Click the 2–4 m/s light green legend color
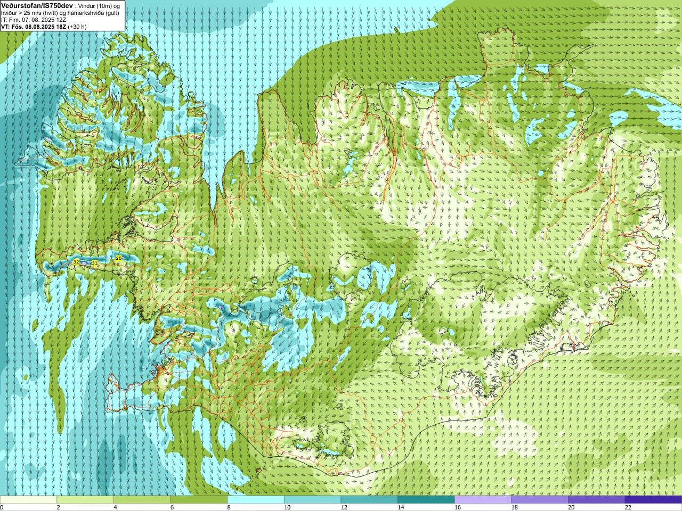682x511 pixels. (x=85, y=500)
